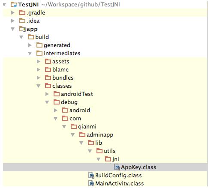Collapse the debug folder arrow
Viewport: 208px width, 188px height.
tap(47, 102)
